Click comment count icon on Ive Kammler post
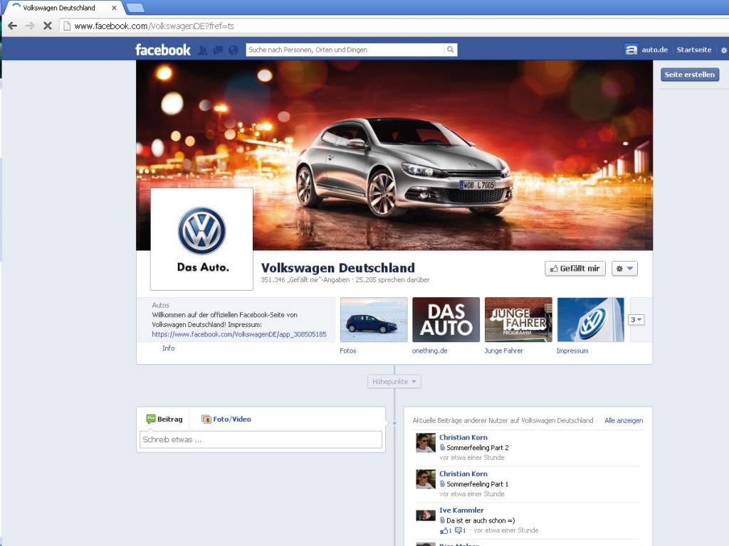This screenshot has width=729, height=546. click(x=460, y=530)
